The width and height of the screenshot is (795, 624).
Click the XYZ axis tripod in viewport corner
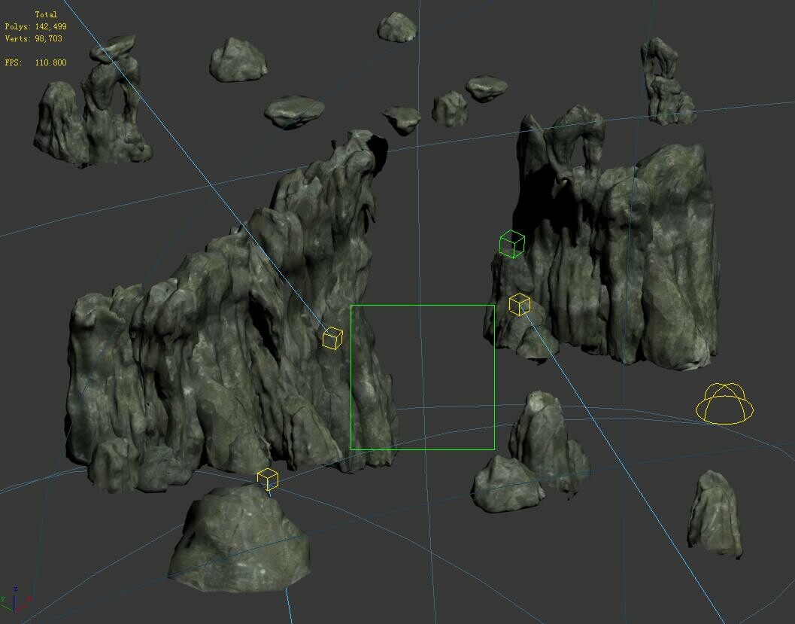click(15, 600)
